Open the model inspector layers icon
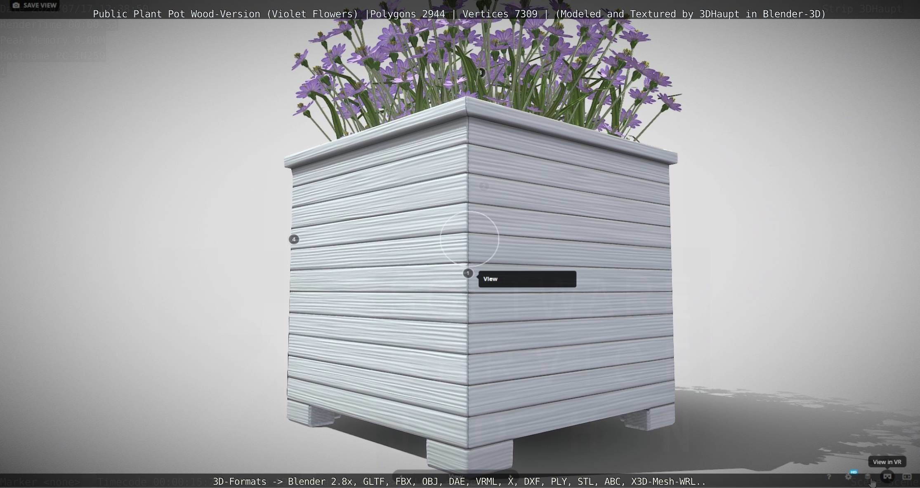This screenshot has height=488, width=920. tap(868, 477)
